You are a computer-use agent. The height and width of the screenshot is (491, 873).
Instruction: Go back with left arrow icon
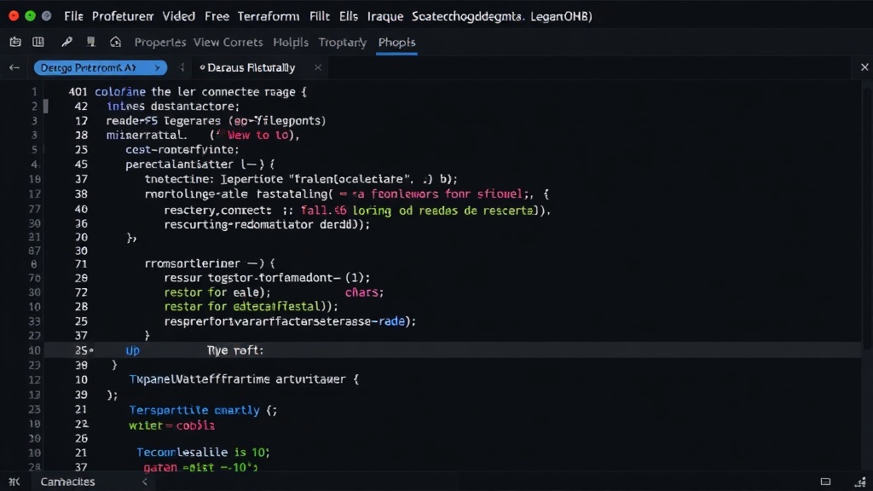point(14,68)
